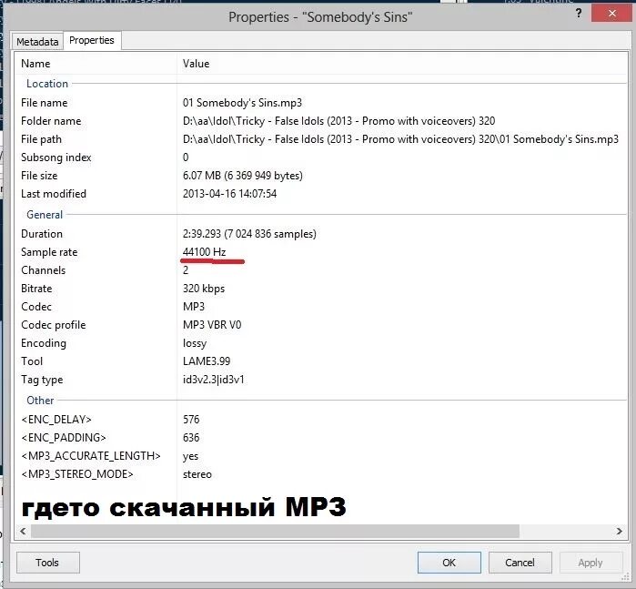The height and width of the screenshot is (589, 636).
Task: Click the value 'lossy'
Action: (195, 343)
